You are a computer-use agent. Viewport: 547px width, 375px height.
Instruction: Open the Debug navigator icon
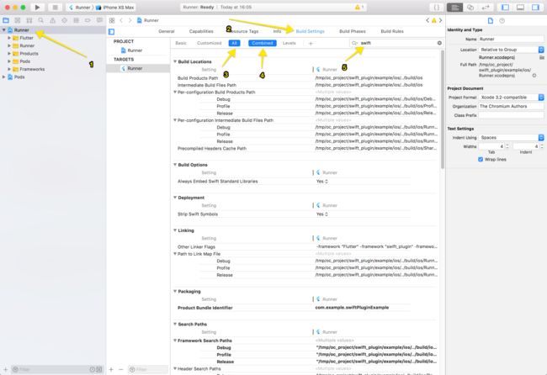[x=76, y=20]
